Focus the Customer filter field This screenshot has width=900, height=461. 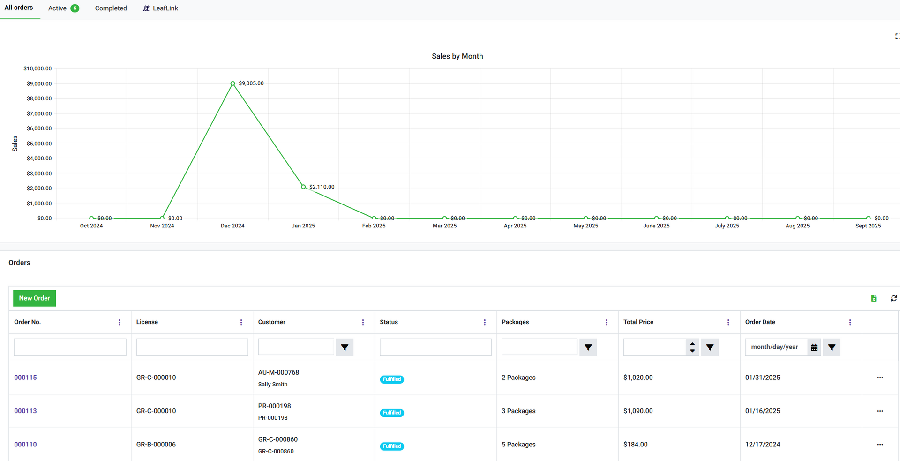click(x=296, y=347)
